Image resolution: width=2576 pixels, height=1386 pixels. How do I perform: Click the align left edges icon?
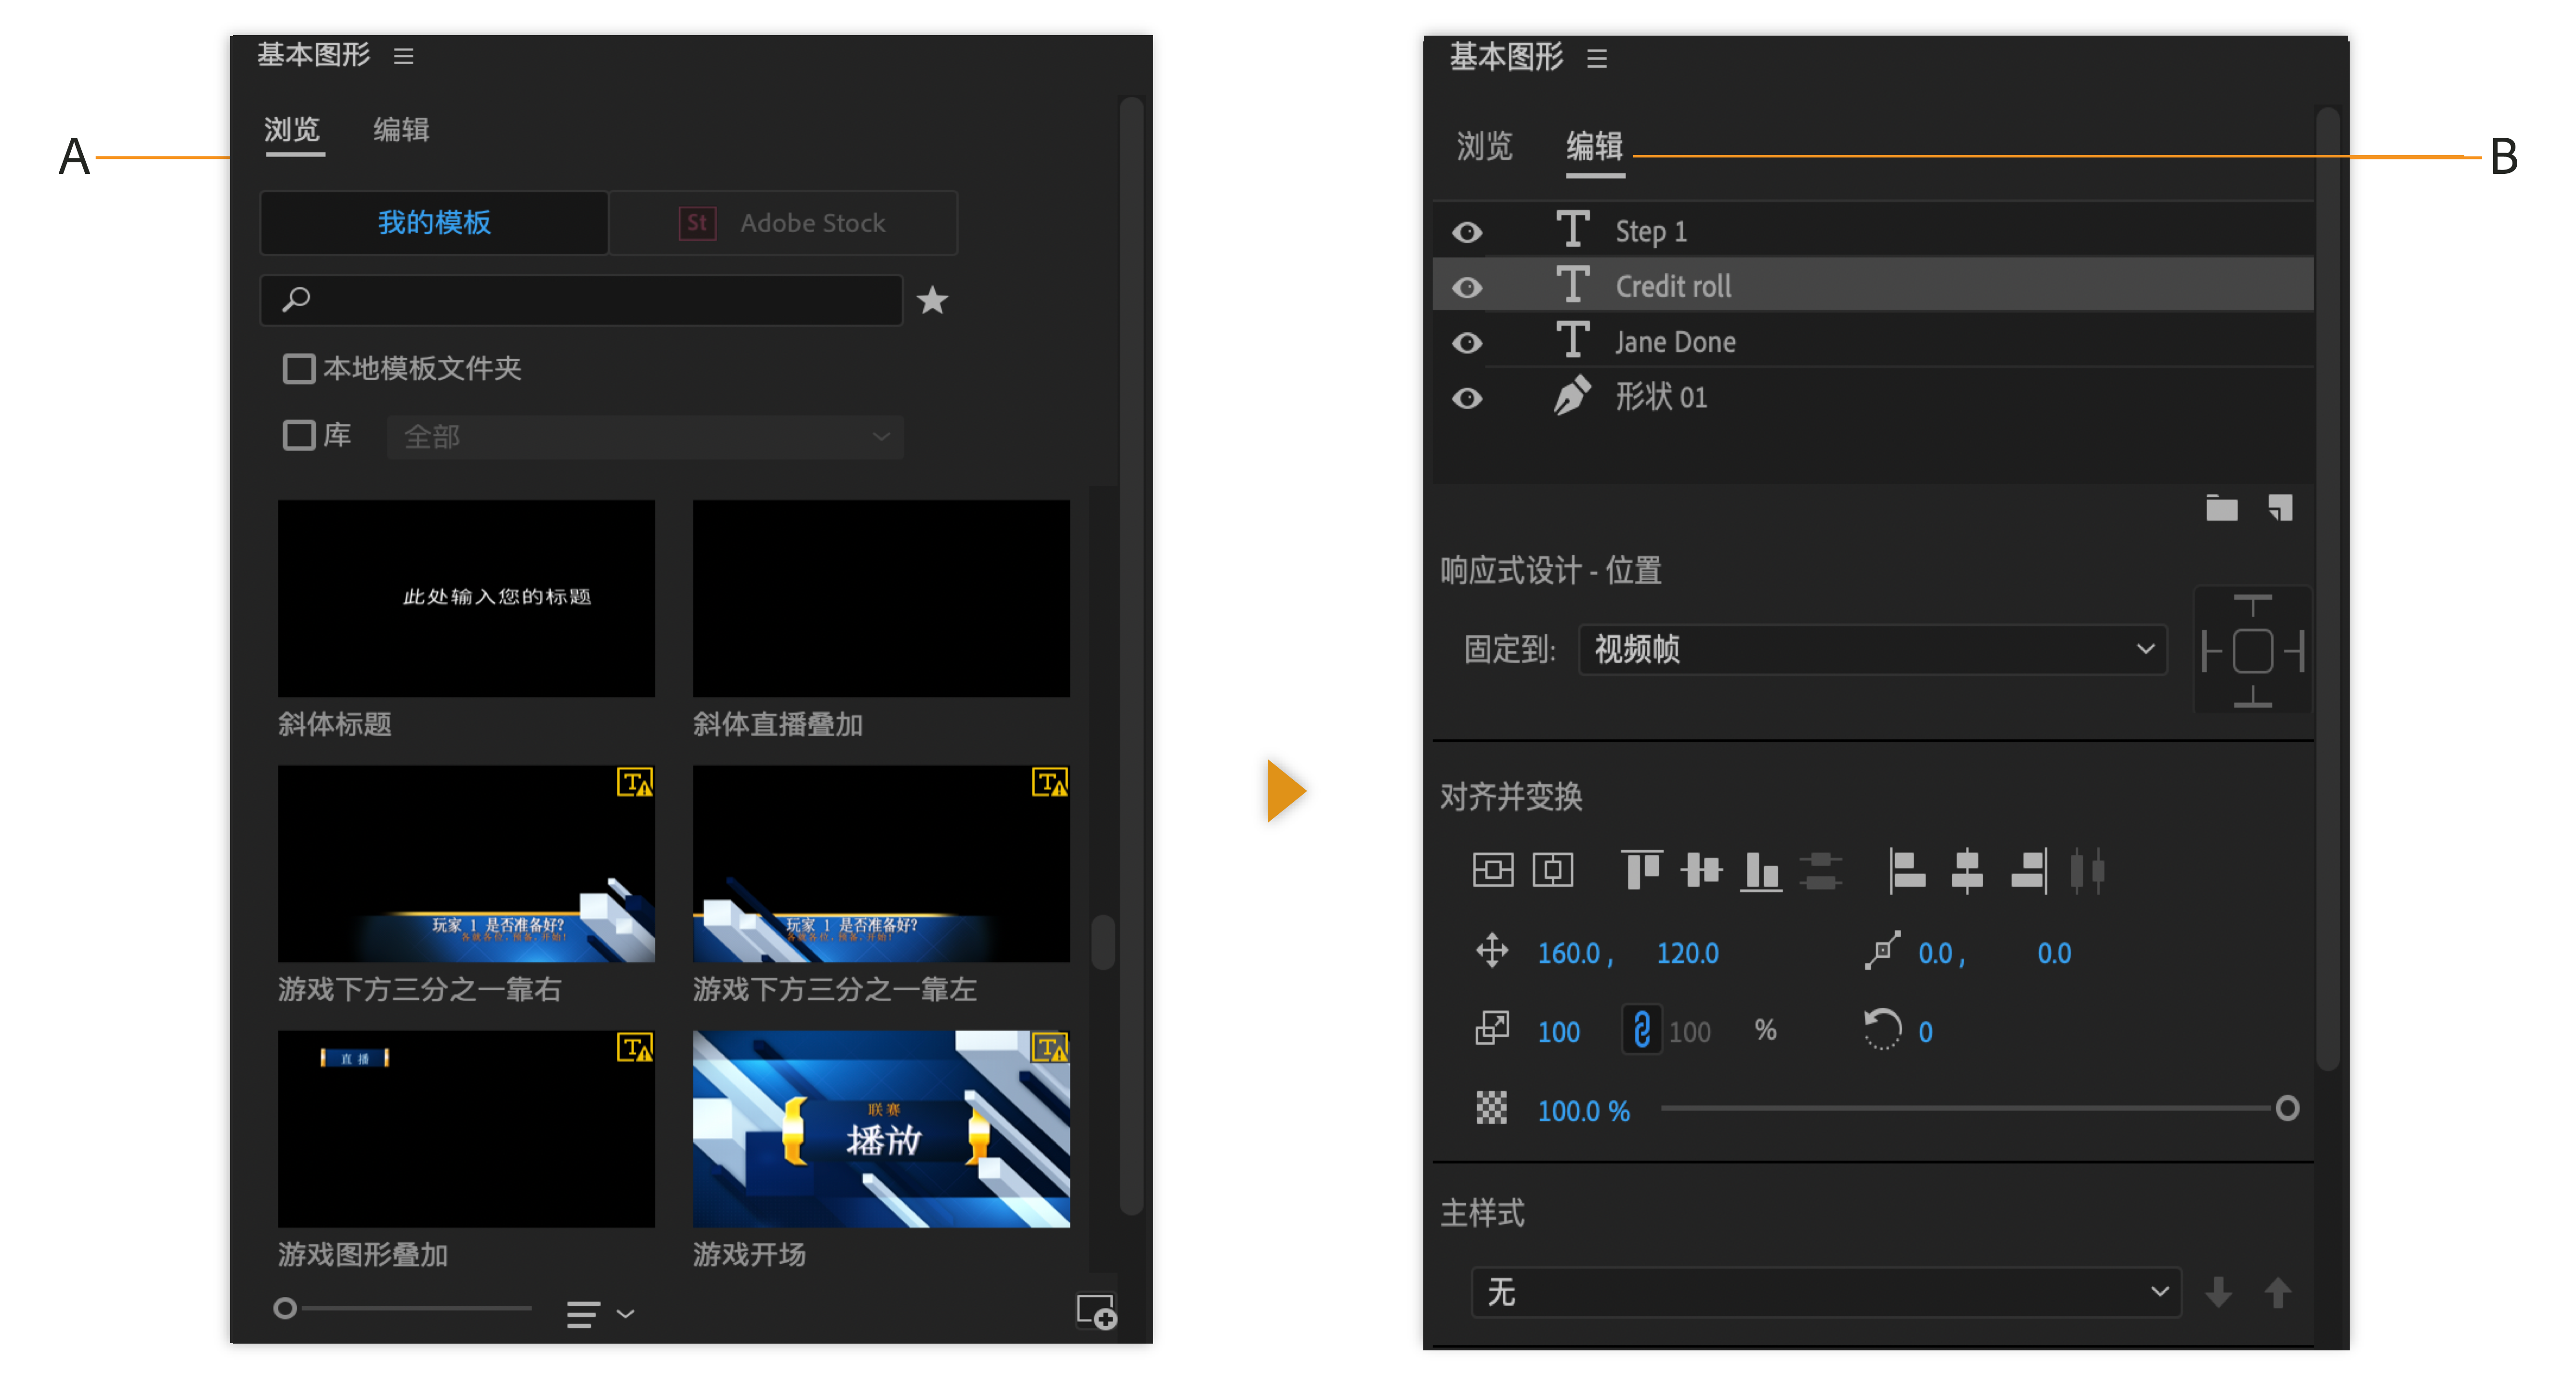click(1907, 870)
